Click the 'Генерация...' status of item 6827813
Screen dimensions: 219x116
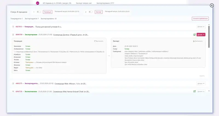[x=29, y=26]
